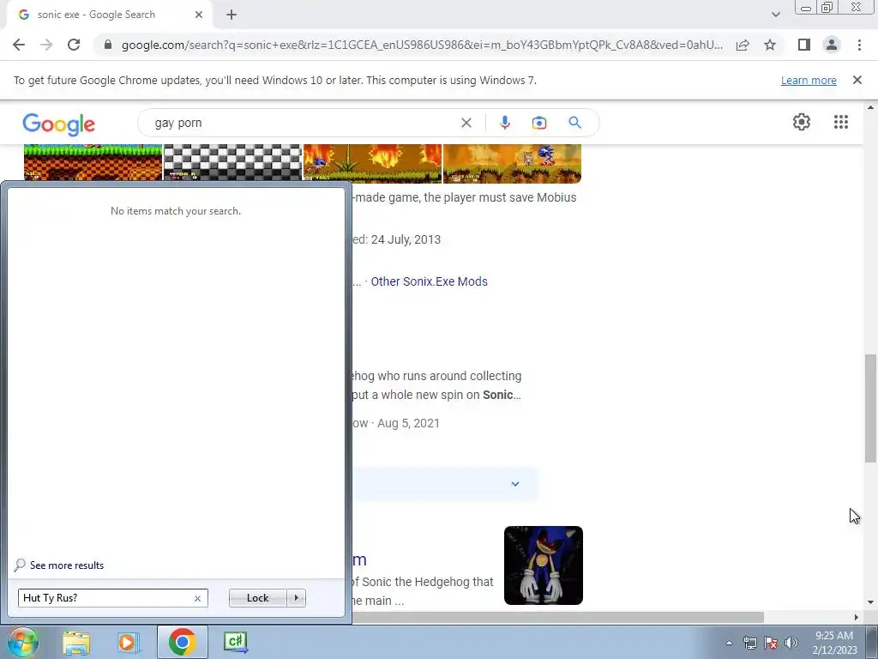The height and width of the screenshot is (659, 878).
Task: Share this page via share icon
Action: tap(743, 45)
